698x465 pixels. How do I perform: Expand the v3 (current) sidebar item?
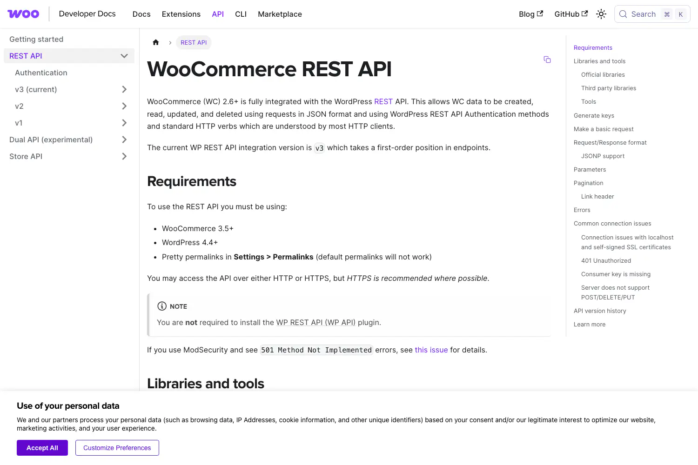pos(124,89)
